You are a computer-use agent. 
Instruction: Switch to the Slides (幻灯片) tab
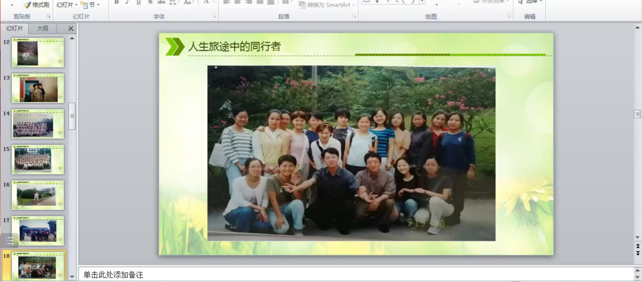tap(14, 28)
